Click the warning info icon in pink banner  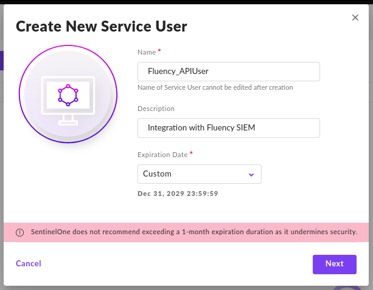click(19, 232)
